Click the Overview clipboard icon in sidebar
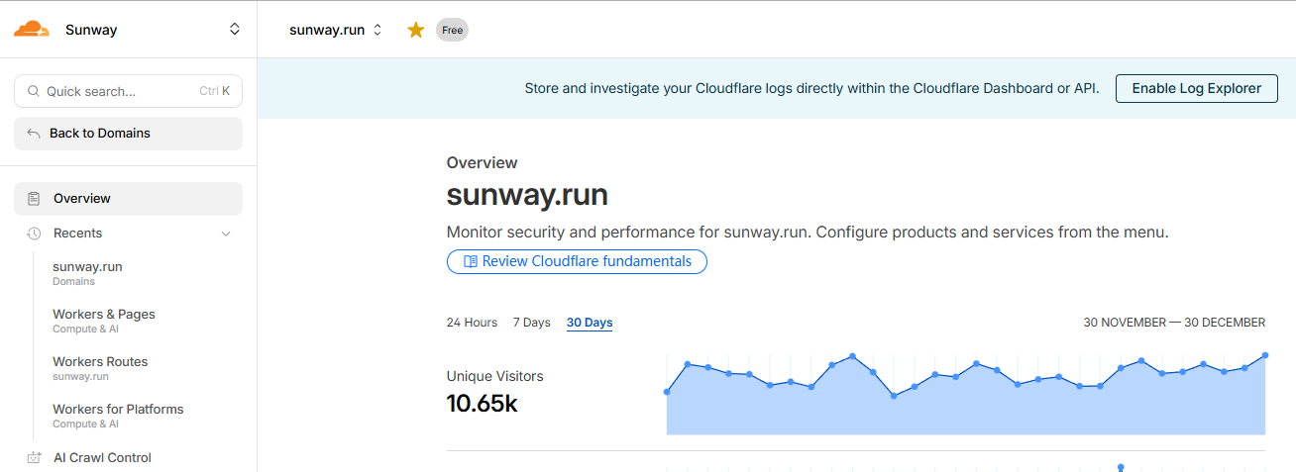Viewport: 1296px width, 472px height. (x=35, y=199)
